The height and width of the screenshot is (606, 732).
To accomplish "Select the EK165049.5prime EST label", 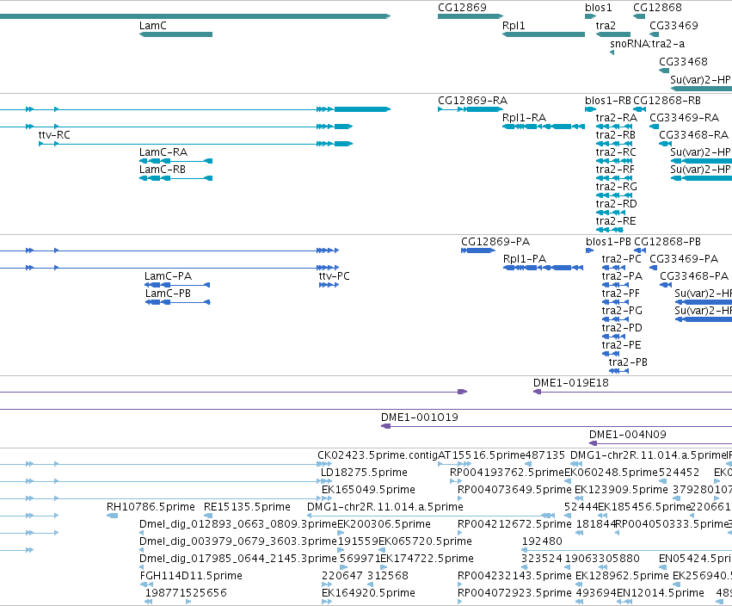I will tap(368, 490).
